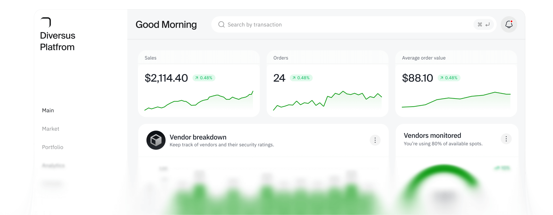The height and width of the screenshot is (215, 553).
Task: Open Analytics in the sidebar
Action: pos(53,165)
